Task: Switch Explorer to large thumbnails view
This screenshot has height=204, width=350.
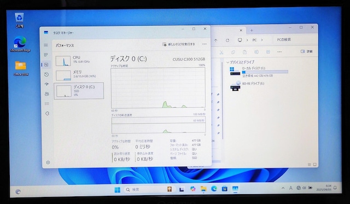Action: pyautogui.click(x=315, y=165)
